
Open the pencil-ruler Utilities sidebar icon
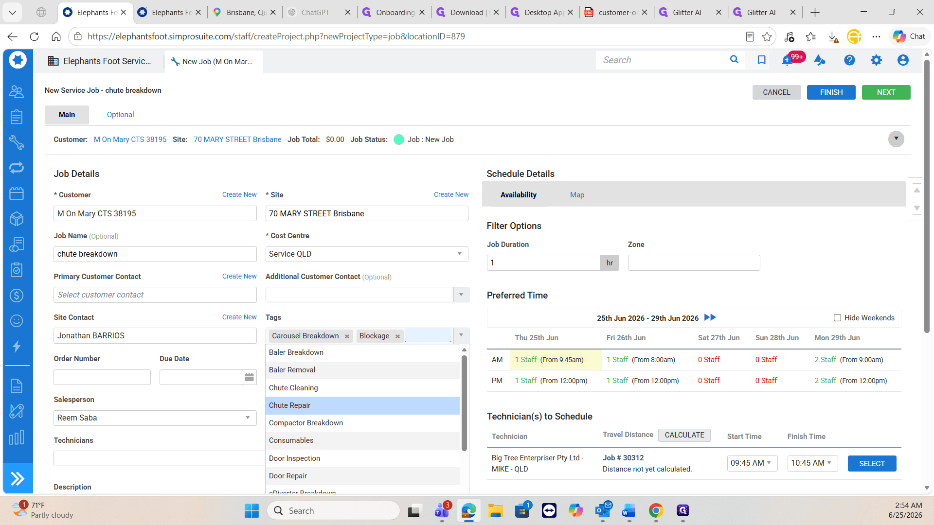pos(17,411)
